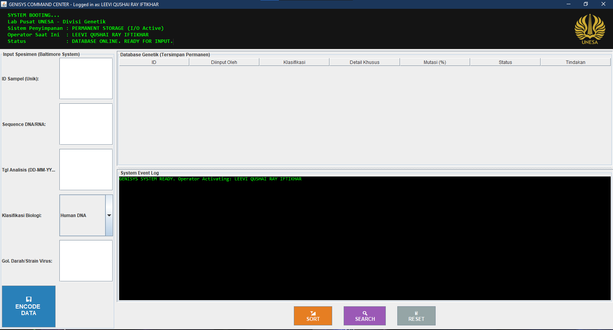
Task: Click the Diinput Oleh column header
Action: [224, 62]
